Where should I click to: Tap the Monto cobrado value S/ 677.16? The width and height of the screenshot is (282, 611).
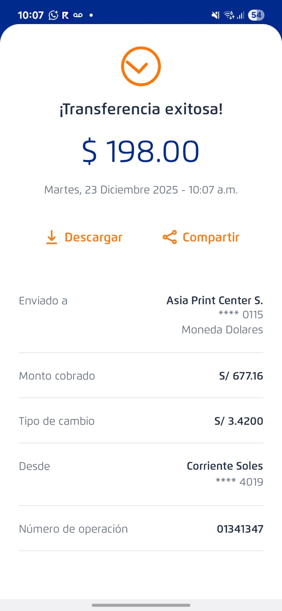(x=241, y=376)
